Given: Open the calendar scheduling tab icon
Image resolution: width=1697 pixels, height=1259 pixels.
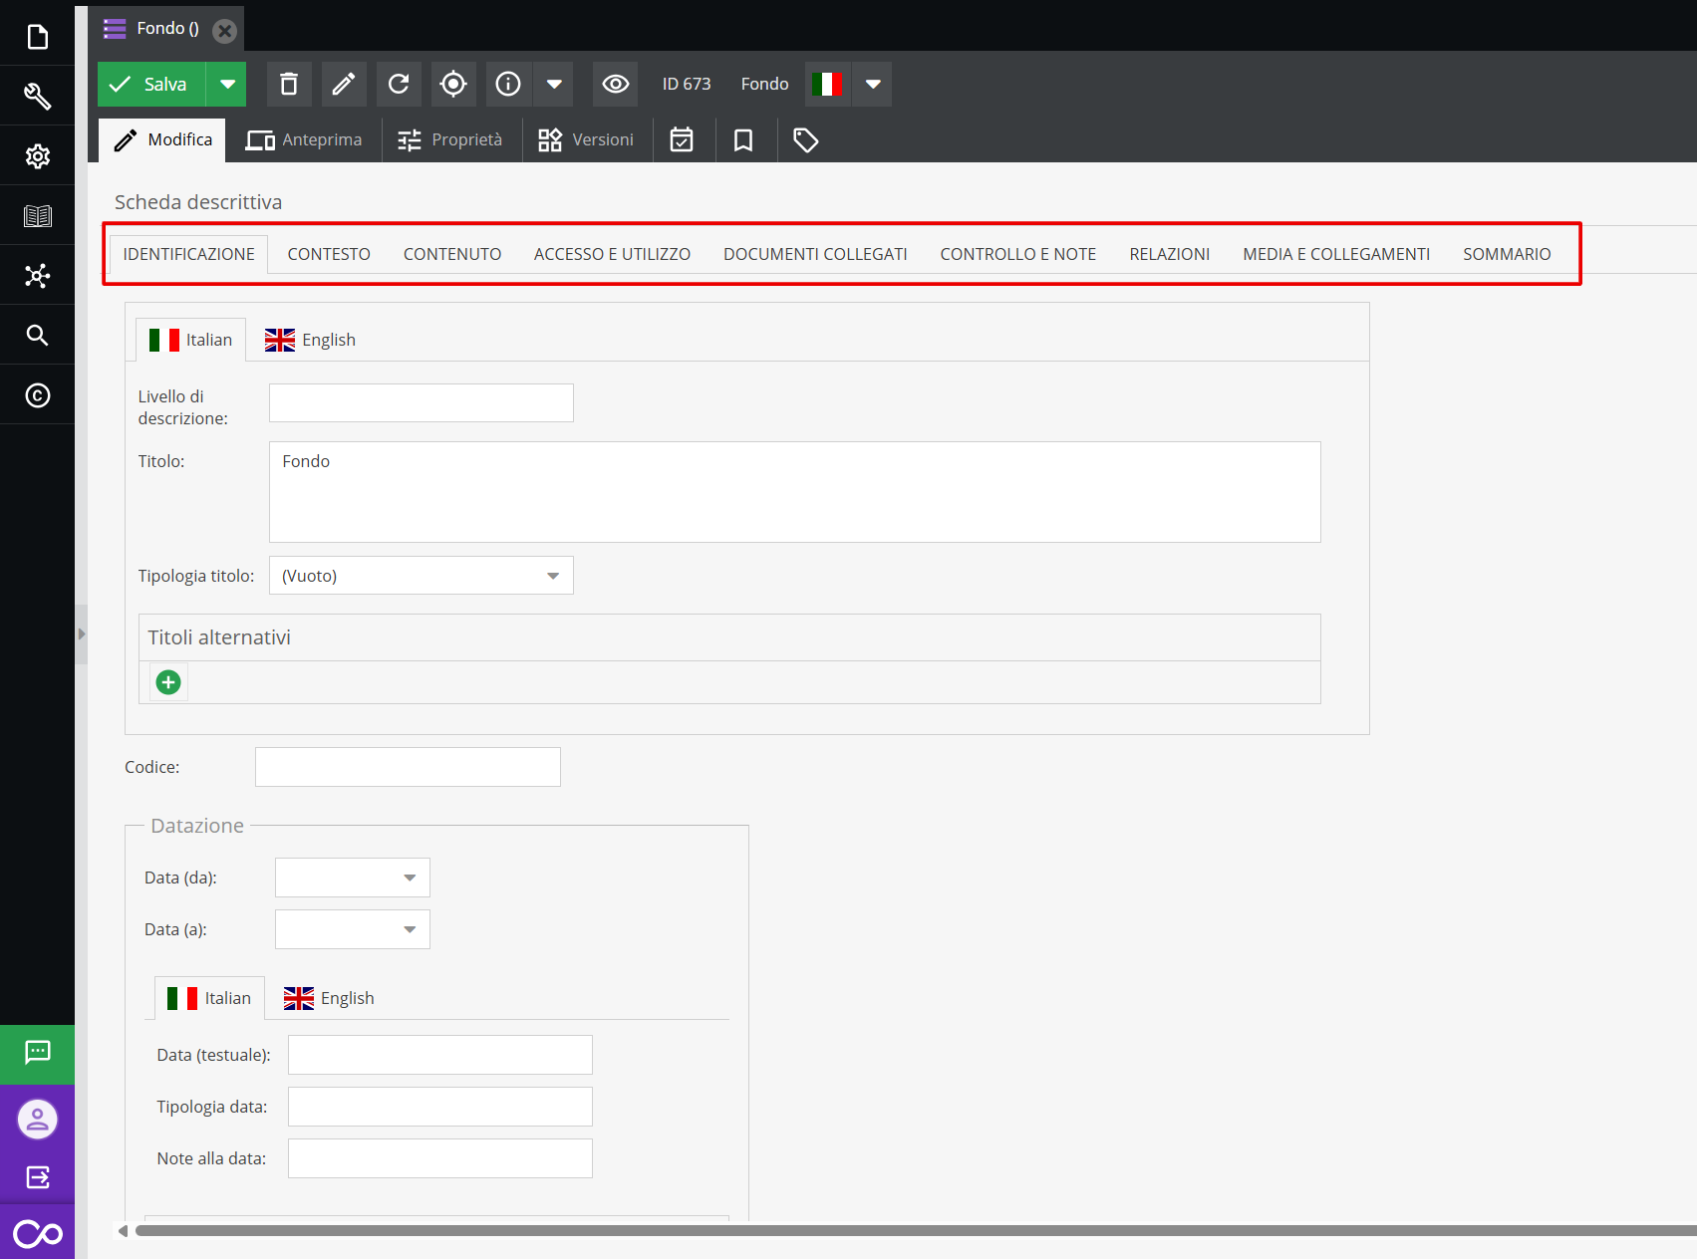Looking at the screenshot, I should [682, 140].
